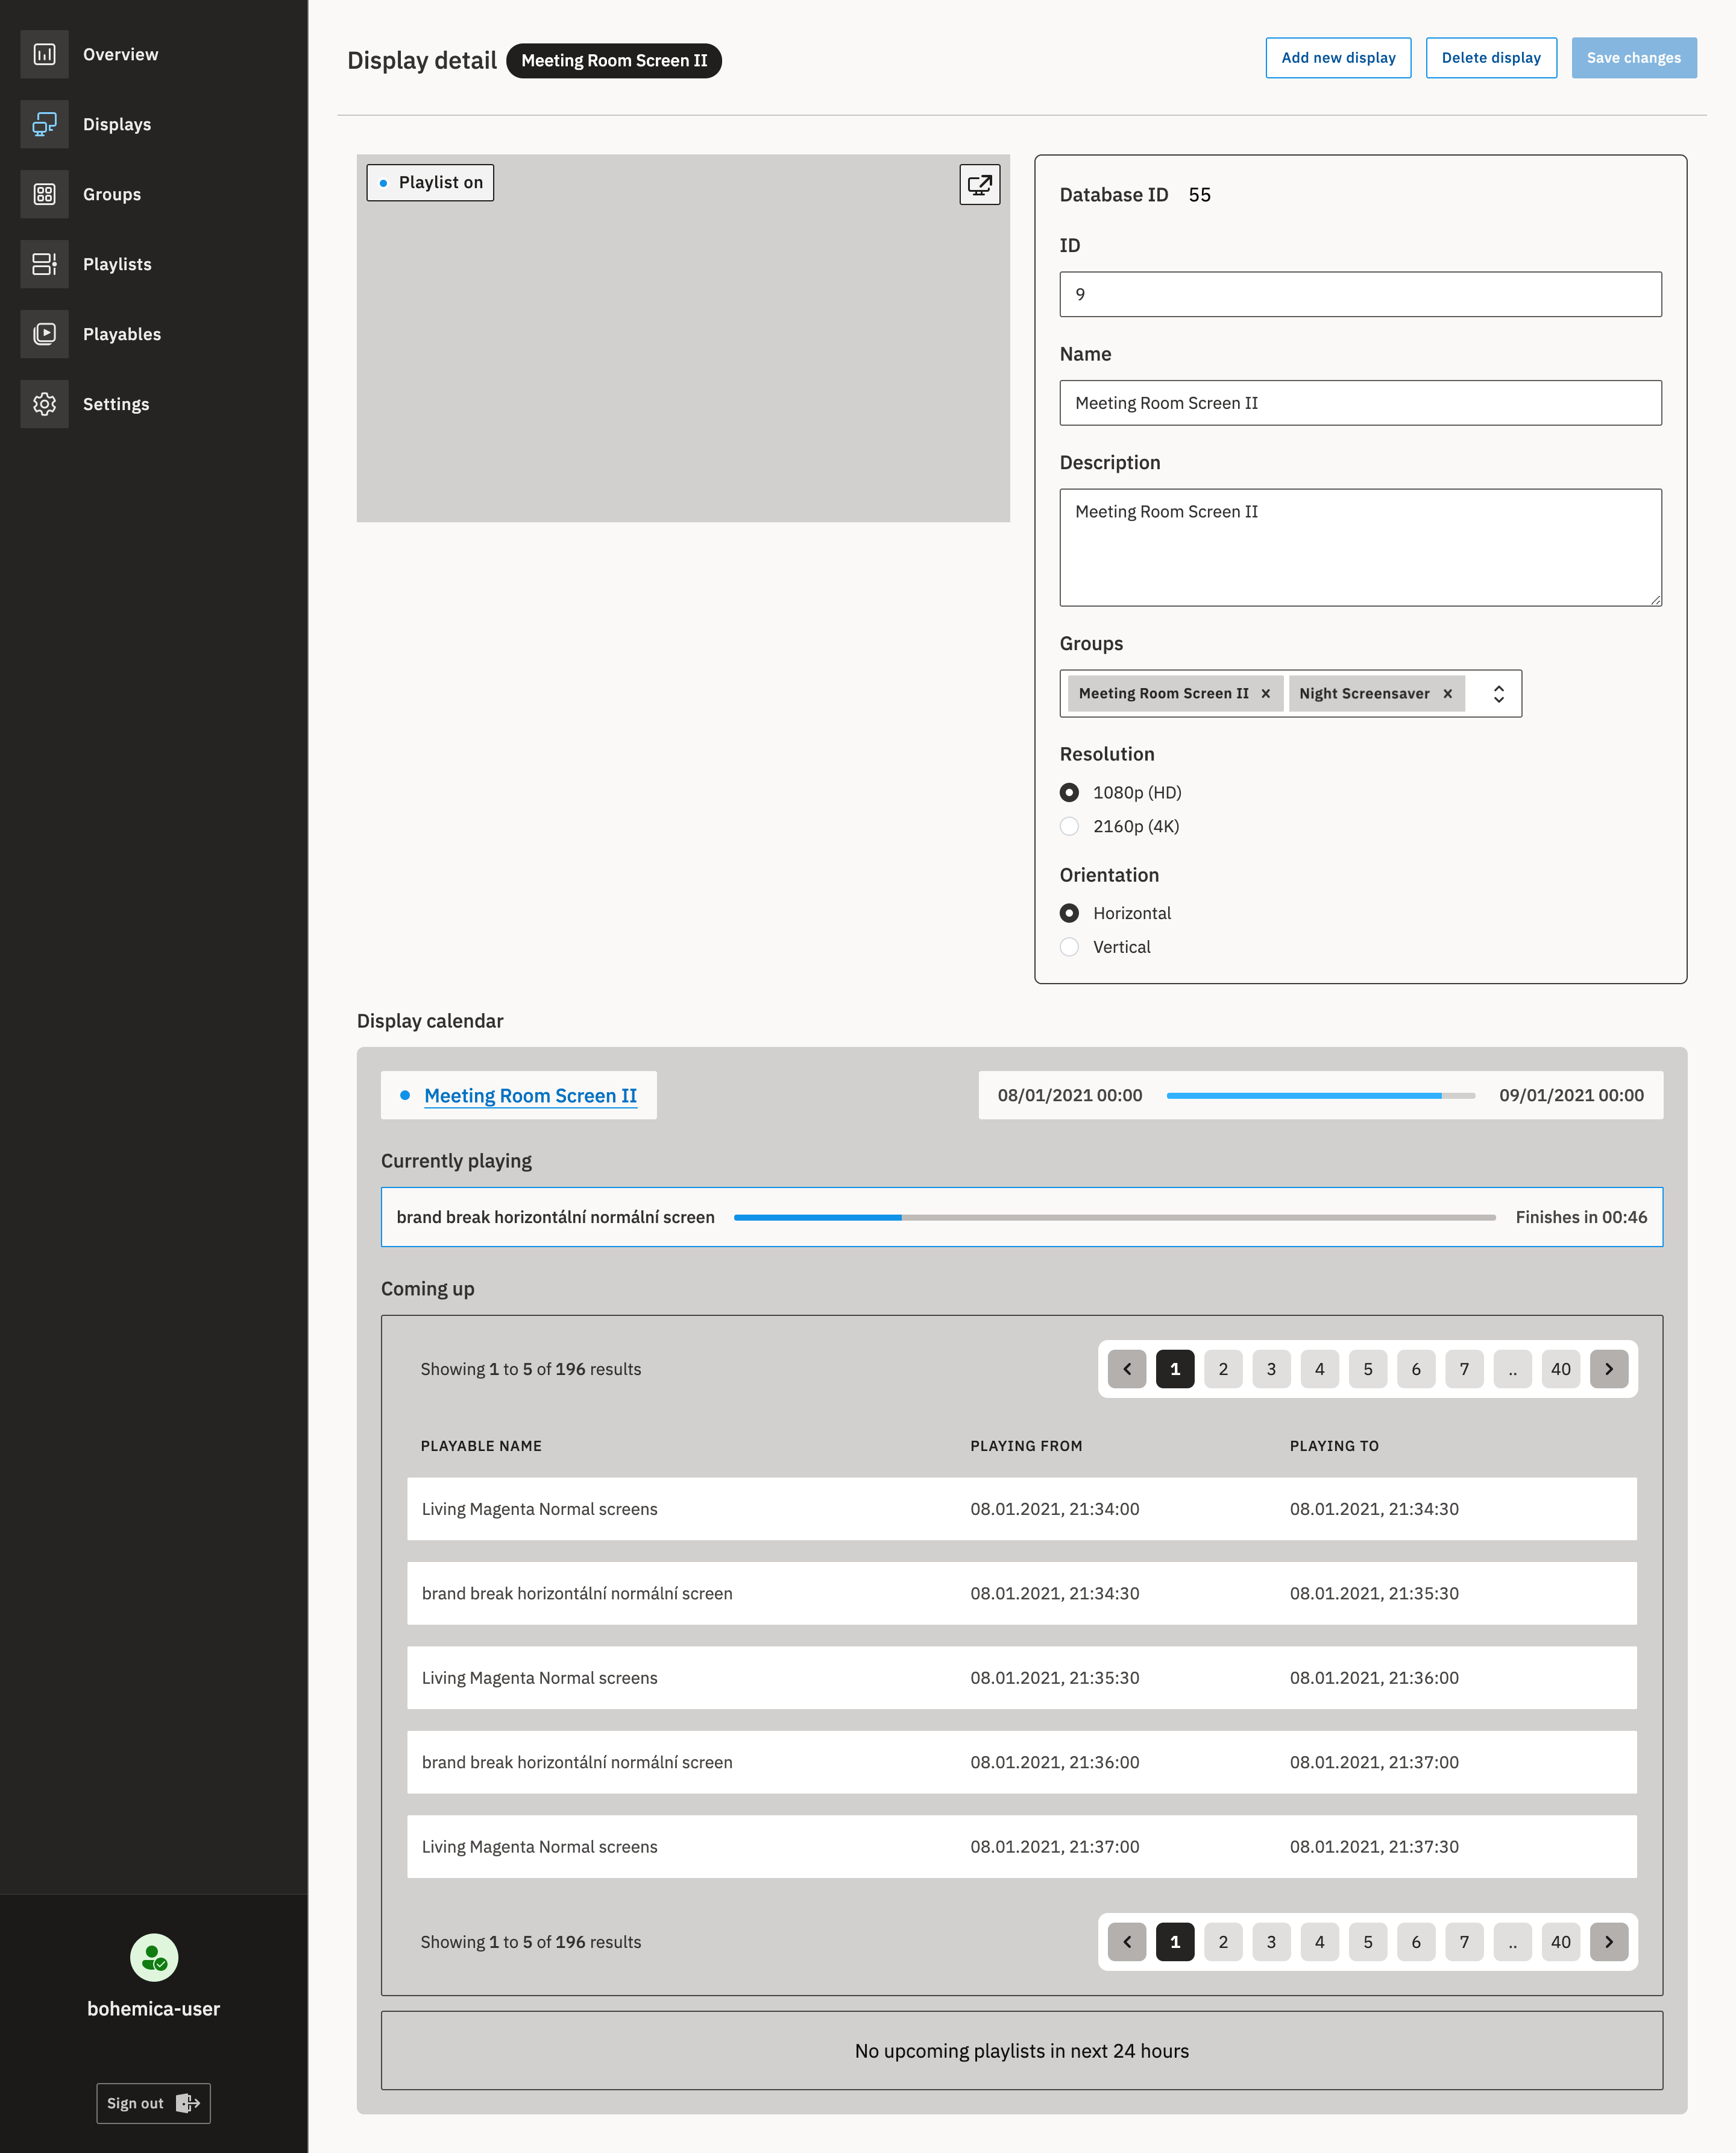Jump to page 40 in bottom pagination
Screen dimensions: 1736x2153
pyautogui.click(x=1560, y=1942)
